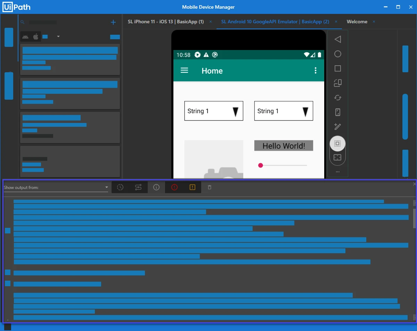Image resolution: width=417 pixels, height=331 pixels.
Task: Switch to the Welcome tab
Action: tap(357, 22)
